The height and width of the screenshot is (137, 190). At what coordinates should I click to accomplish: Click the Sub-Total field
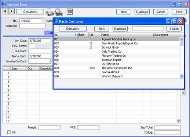pos(167,127)
